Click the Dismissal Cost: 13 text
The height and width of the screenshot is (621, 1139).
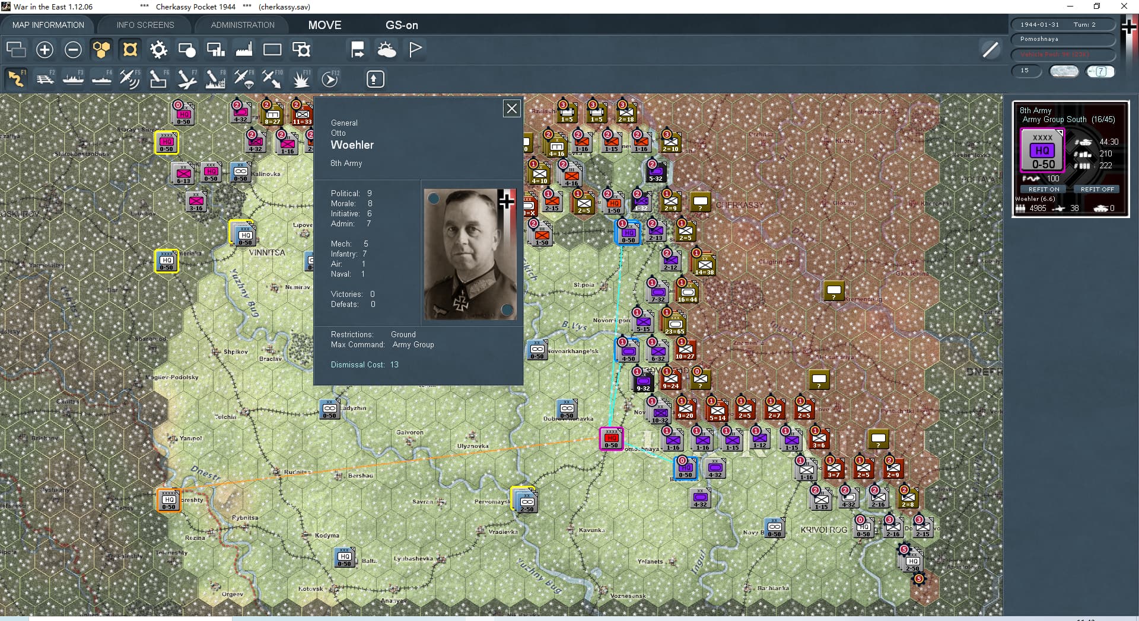365,364
